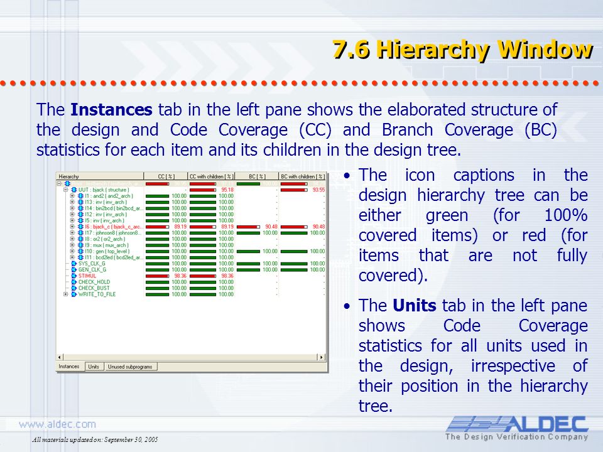This screenshot has height=452, width=603.
Task: Select the 'STIMUL' process label
Action: 87,276
